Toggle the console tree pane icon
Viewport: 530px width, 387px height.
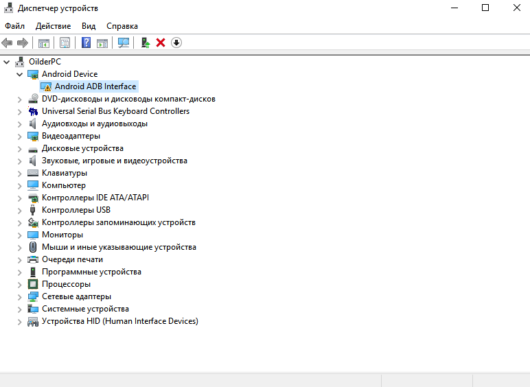(x=44, y=43)
